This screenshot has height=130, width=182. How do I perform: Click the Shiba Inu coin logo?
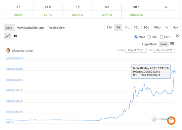(x=8, y=50)
